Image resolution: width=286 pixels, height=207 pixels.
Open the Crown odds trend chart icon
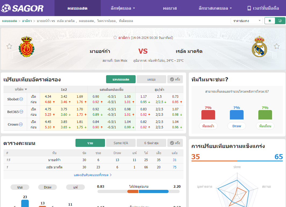pos(21,124)
